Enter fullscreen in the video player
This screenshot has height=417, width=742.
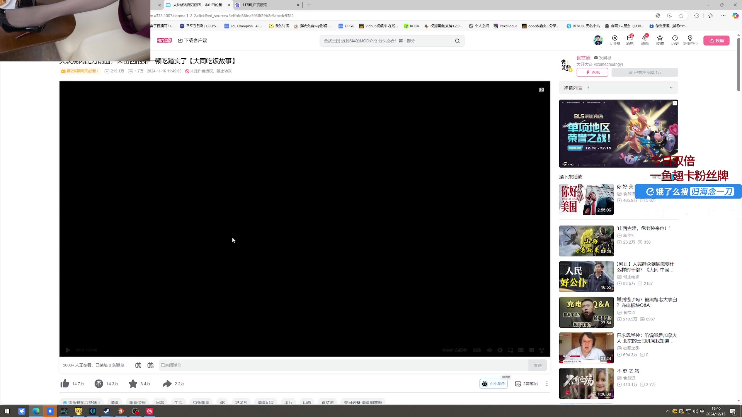click(x=542, y=350)
